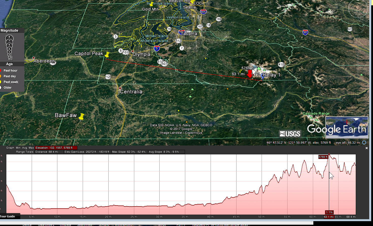
Task: Click the Distance range total field
Action: (49, 152)
